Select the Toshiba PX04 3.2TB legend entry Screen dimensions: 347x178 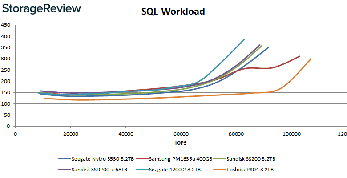(245, 170)
